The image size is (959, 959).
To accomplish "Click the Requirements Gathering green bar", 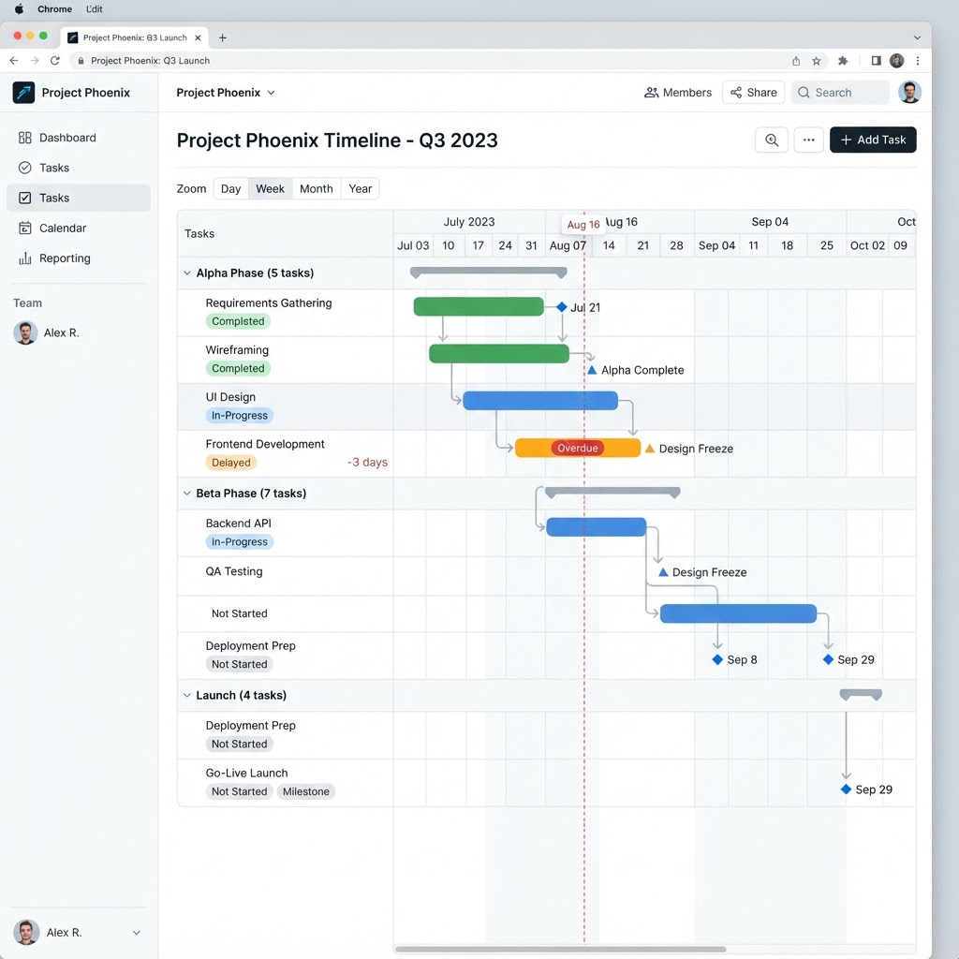I will point(479,306).
